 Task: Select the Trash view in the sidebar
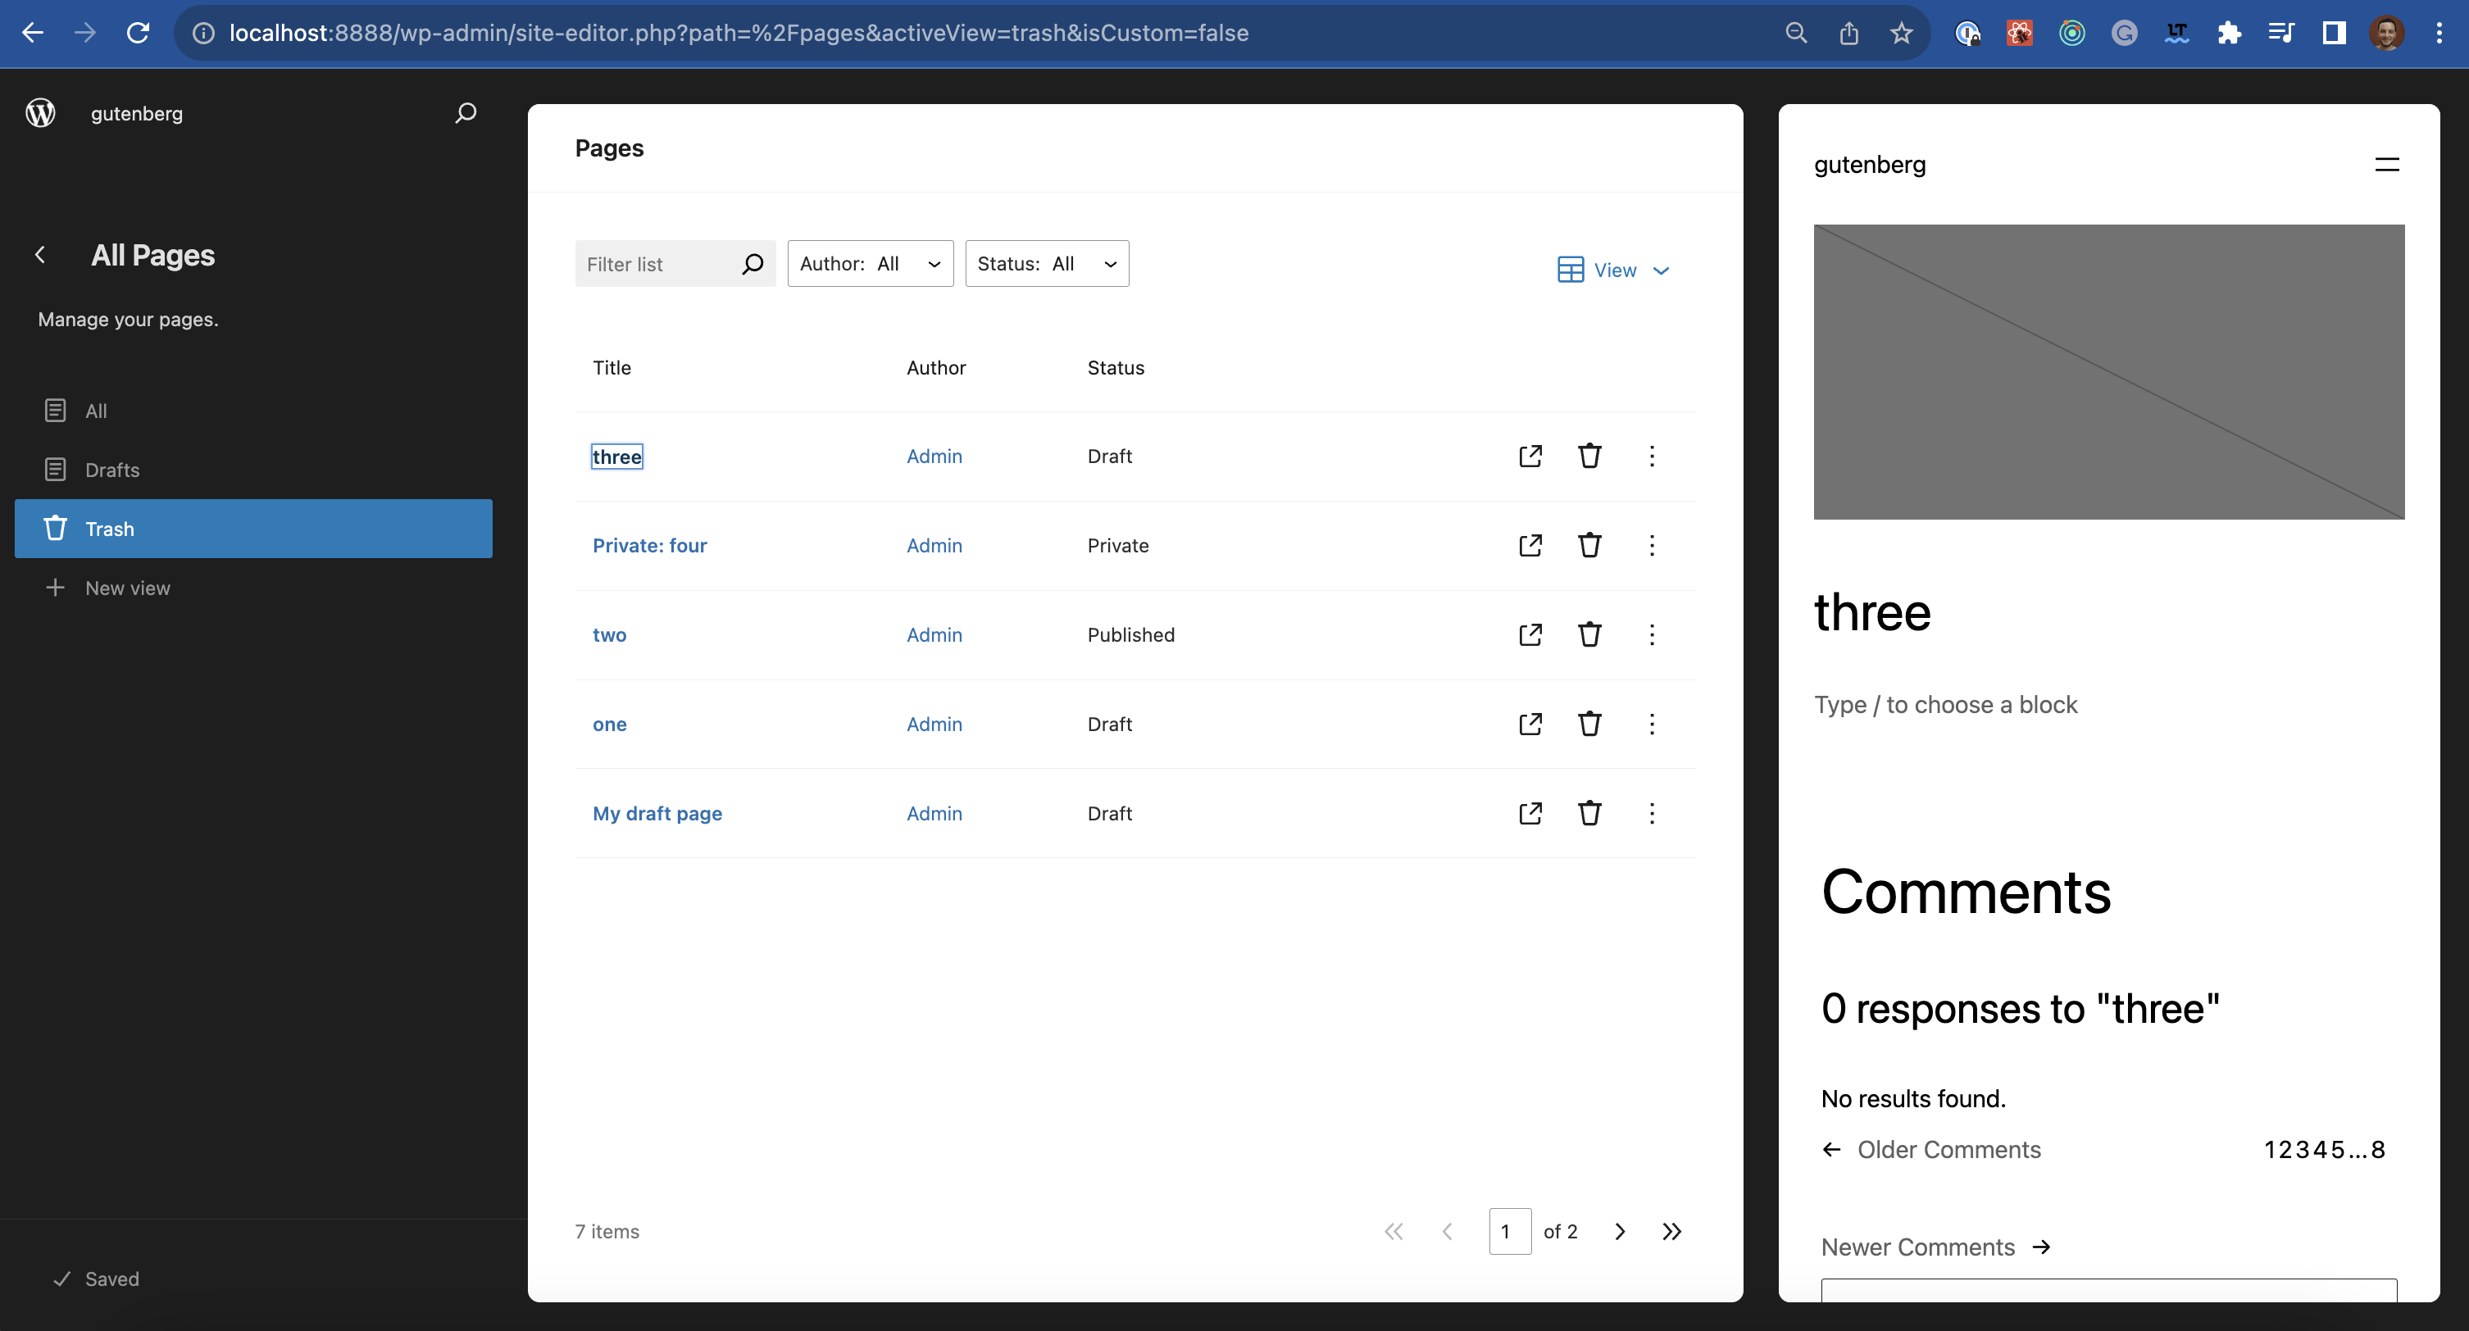coord(110,528)
